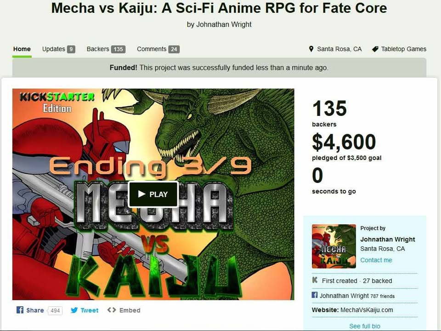Click the 27 backed link
441x331 pixels.
click(x=377, y=280)
